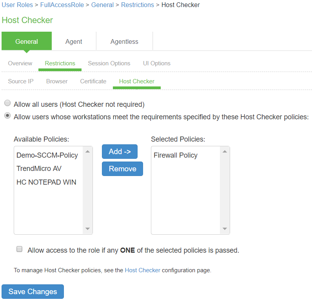Open the Session Options sub-tab
The image size is (312, 300).
point(109,63)
